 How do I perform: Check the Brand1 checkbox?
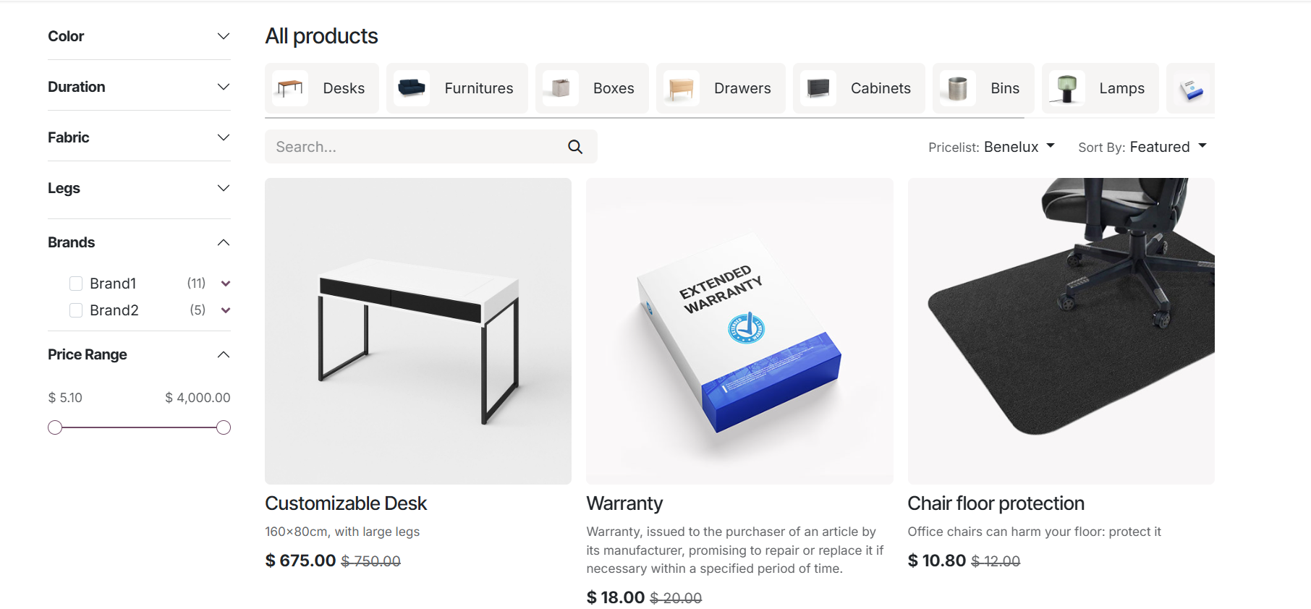(x=76, y=284)
